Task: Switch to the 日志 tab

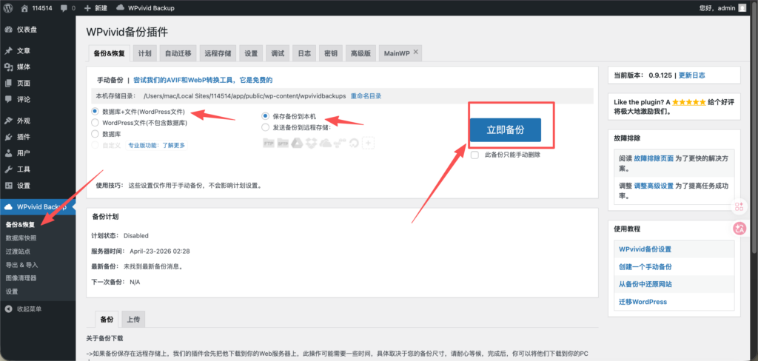Action: [x=304, y=54]
